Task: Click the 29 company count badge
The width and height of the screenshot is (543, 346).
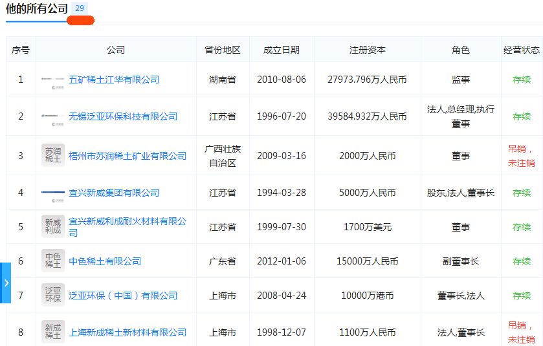Action: click(x=80, y=8)
